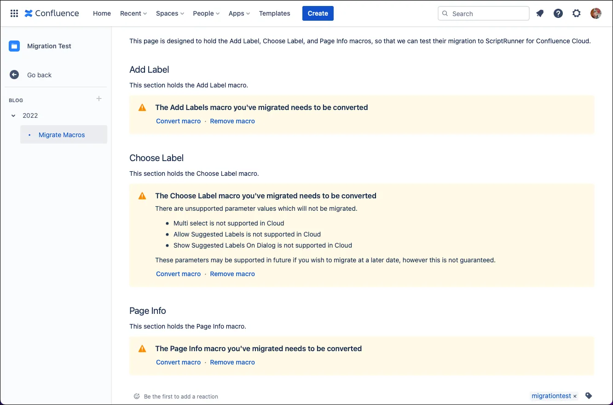Click the Add Label section heading
The height and width of the screenshot is (405, 613).
[149, 69]
